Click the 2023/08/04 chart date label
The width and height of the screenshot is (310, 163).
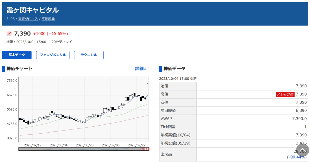tap(59, 145)
